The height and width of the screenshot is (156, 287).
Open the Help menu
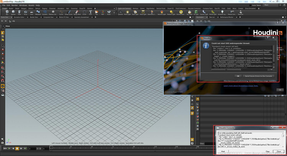pyautogui.click(x=38, y=5)
